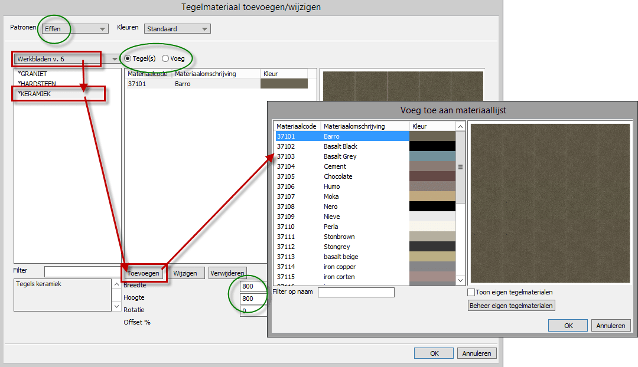638x367 pixels.
Task: Select *GRANIET in the category list
Action: tap(32, 74)
